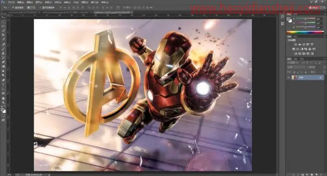Add an Invert adjustment layer
This screenshot has width=327, height=176.
click(295, 54)
